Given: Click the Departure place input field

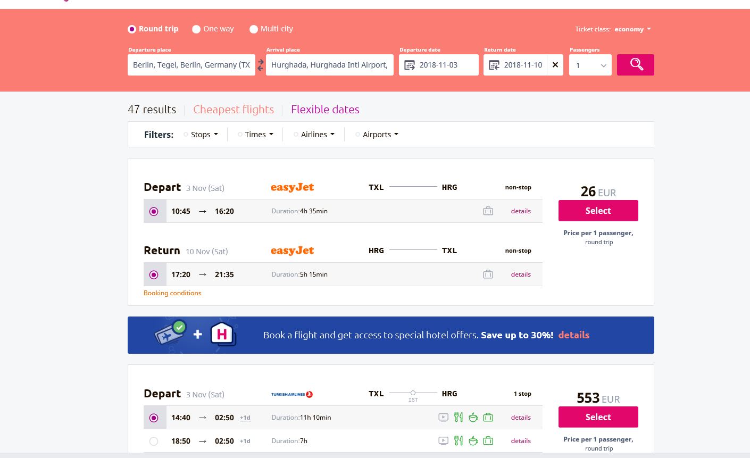Looking at the screenshot, I should [191, 65].
